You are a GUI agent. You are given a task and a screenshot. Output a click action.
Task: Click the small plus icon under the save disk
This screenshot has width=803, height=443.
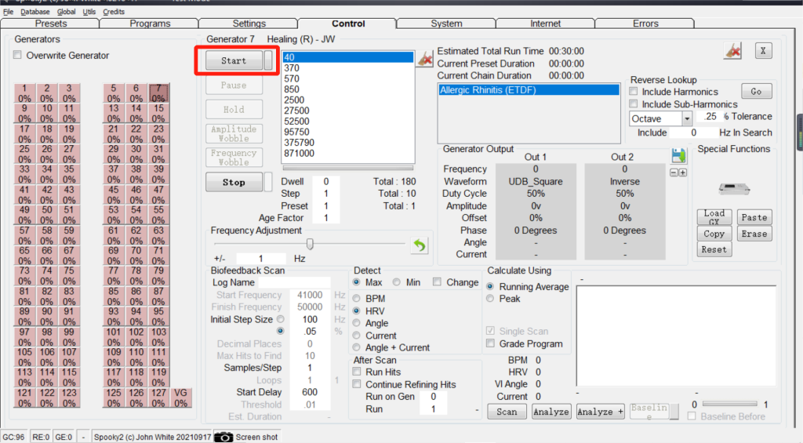point(683,172)
